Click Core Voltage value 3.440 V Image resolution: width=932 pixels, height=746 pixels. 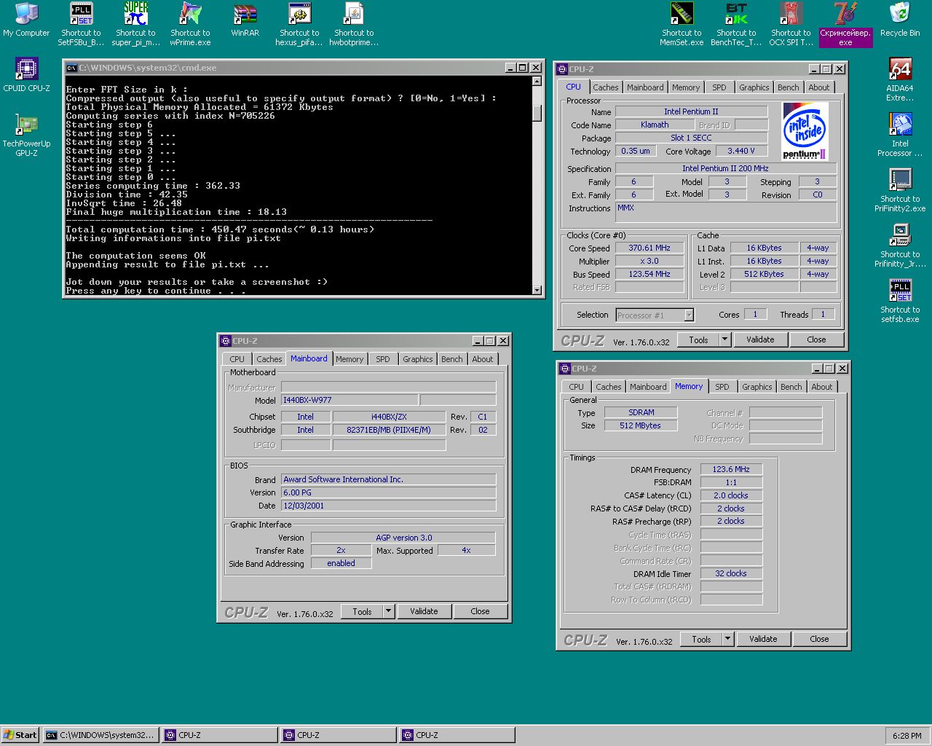pyautogui.click(x=741, y=151)
